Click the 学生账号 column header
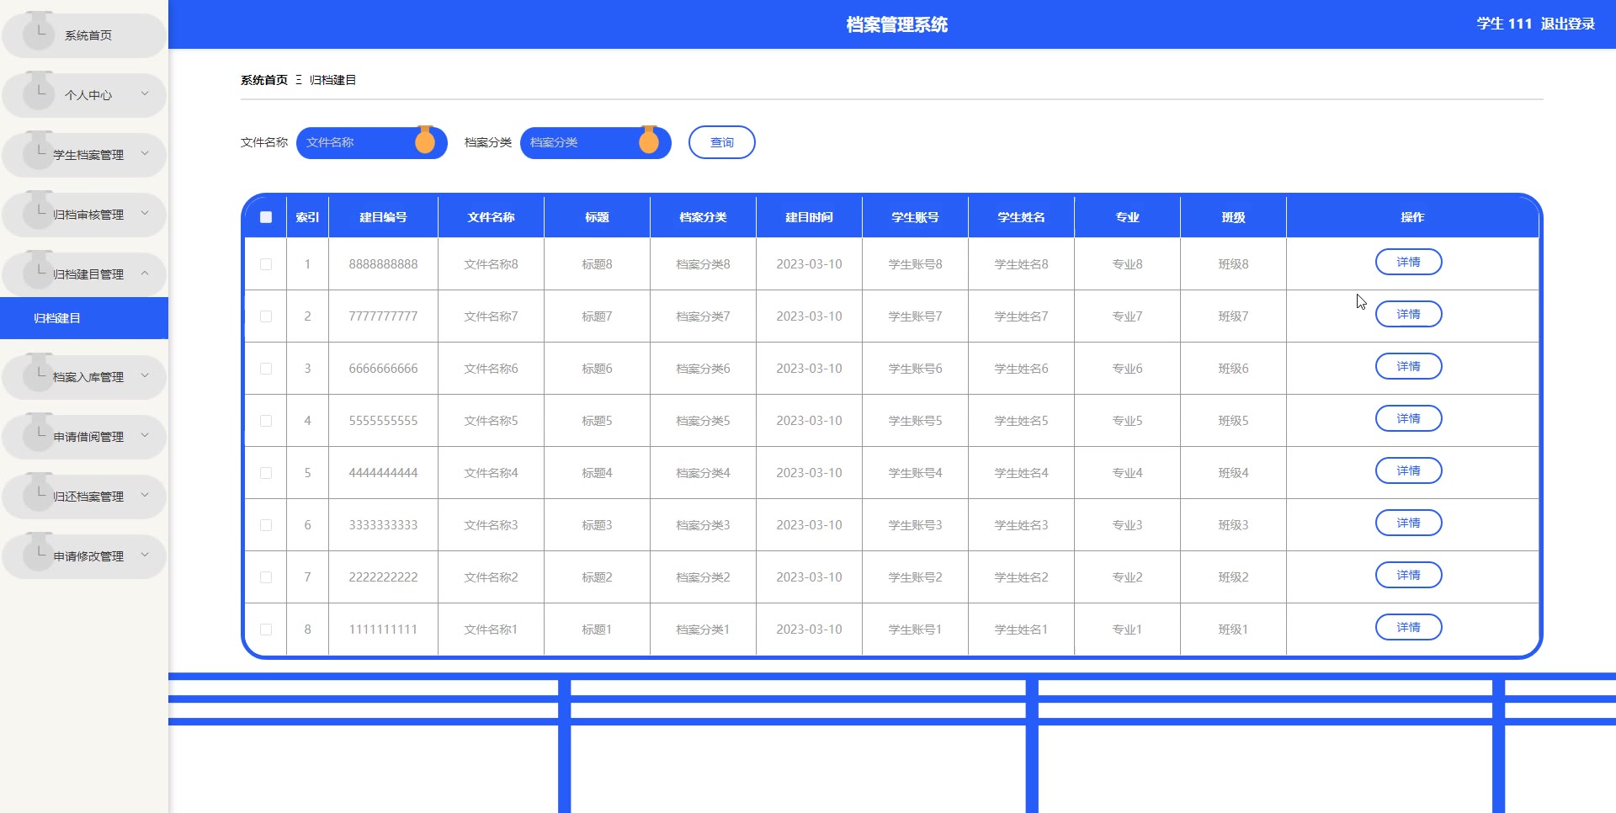Image resolution: width=1616 pixels, height=813 pixels. point(916,217)
